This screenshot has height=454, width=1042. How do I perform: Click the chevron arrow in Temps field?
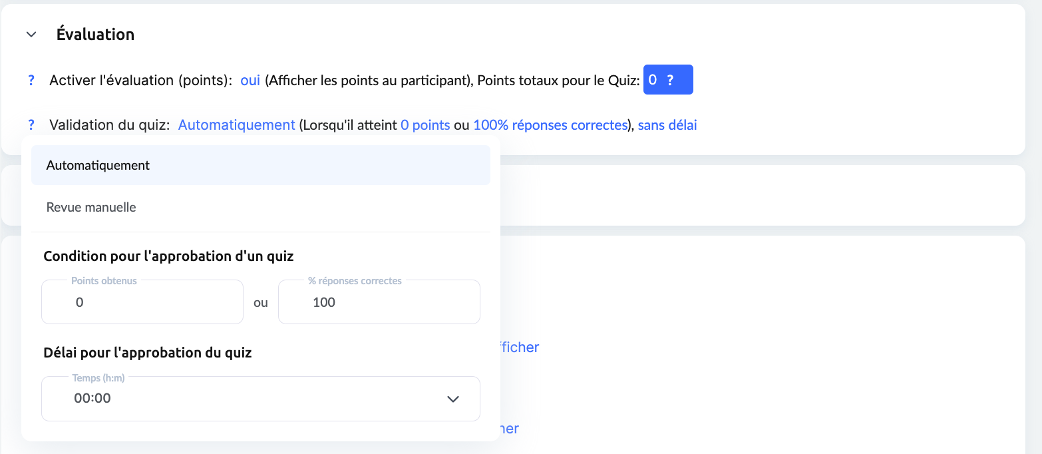pyautogui.click(x=453, y=399)
